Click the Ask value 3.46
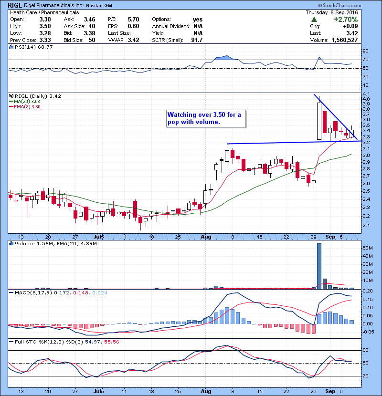 89,20
